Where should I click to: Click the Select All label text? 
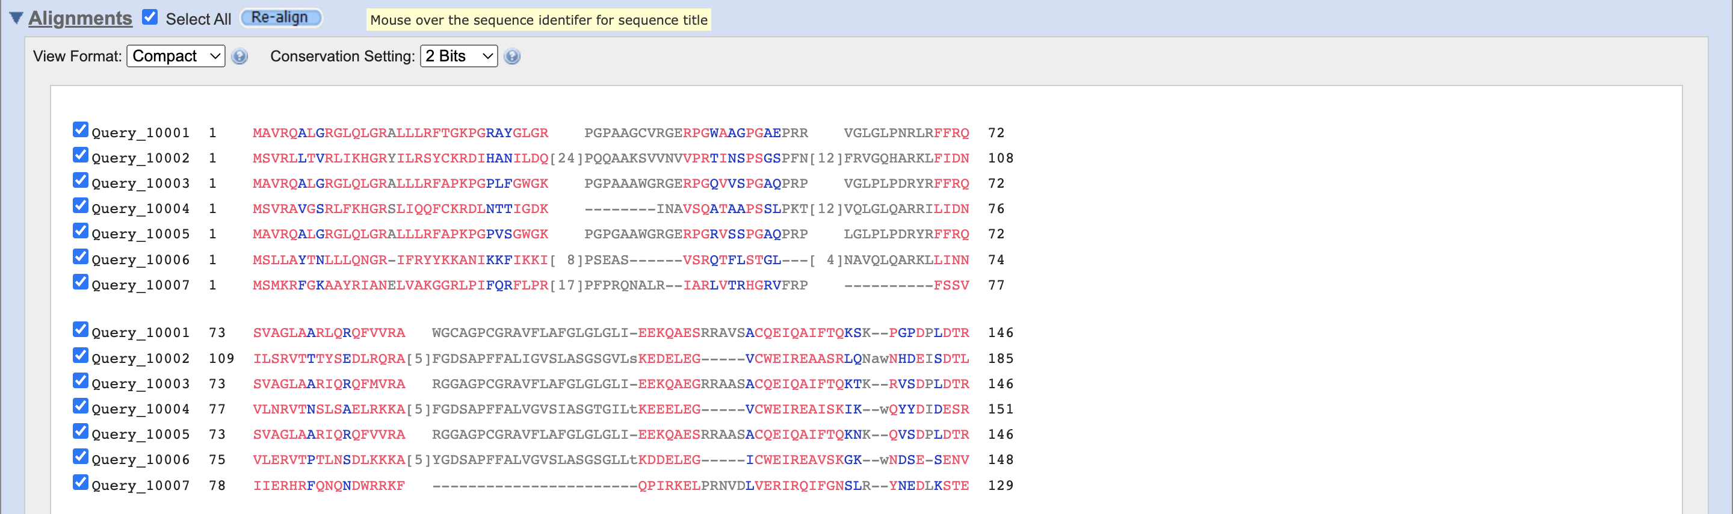(199, 19)
